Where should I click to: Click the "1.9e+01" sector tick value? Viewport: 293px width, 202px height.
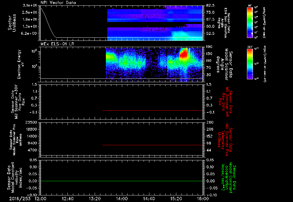point(30,19)
